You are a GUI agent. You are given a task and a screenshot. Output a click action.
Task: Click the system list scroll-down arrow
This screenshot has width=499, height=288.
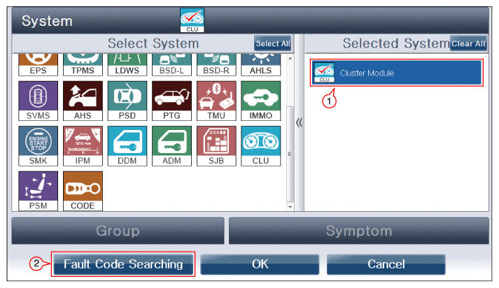(290, 207)
